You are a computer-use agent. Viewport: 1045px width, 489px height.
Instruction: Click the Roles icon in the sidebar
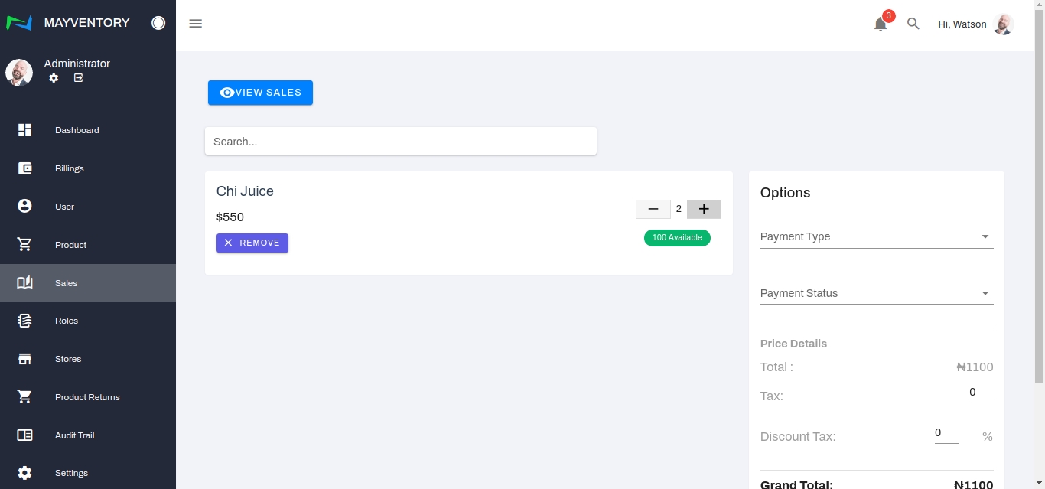pyautogui.click(x=24, y=321)
